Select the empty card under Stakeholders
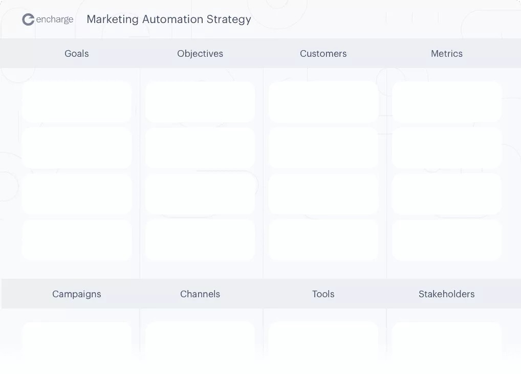521x374 pixels. pyautogui.click(x=447, y=338)
